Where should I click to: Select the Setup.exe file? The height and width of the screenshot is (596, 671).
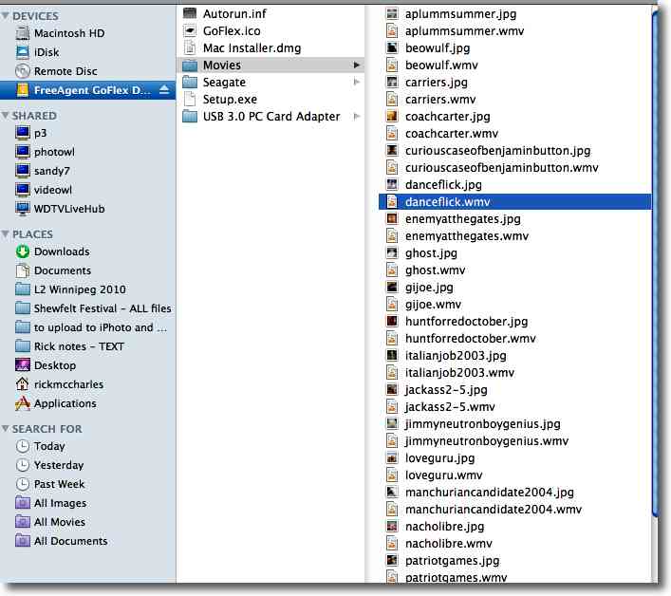coord(230,100)
